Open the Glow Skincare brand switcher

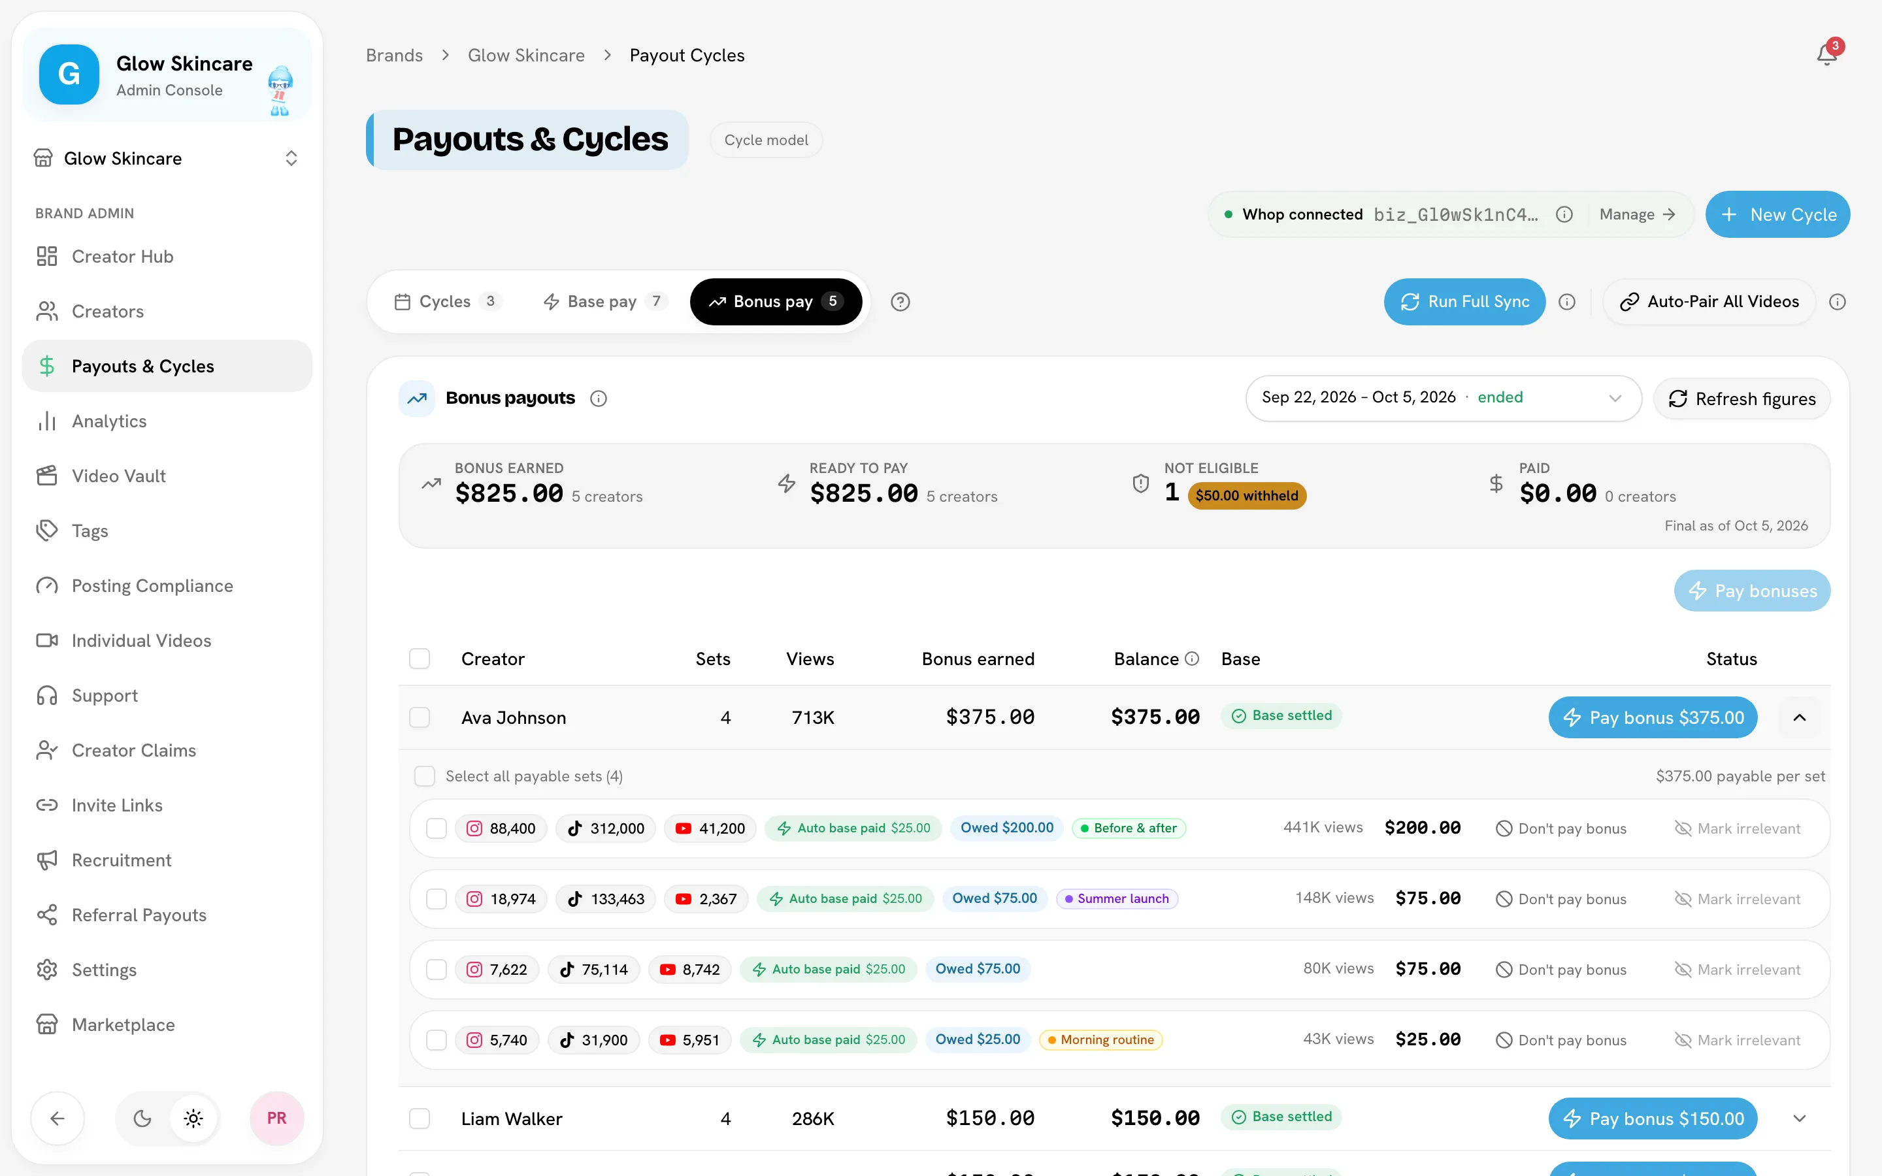pyautogui.click(x=167, y=158)
